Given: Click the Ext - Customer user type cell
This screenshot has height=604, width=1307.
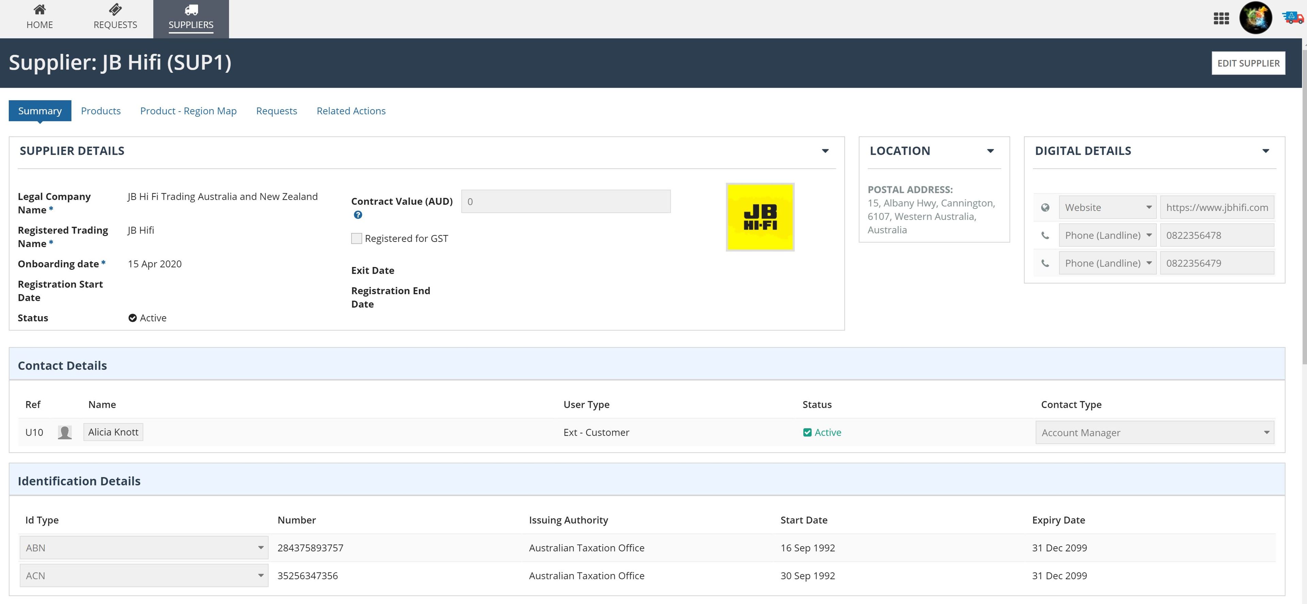Looking at the screenshot, I should [x=596, y=433].
